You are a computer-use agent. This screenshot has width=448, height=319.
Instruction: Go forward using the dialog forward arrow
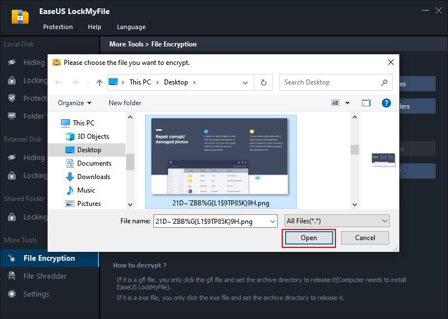(75, 82)
